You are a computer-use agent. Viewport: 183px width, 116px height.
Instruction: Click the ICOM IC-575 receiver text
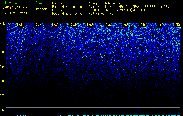117,10
